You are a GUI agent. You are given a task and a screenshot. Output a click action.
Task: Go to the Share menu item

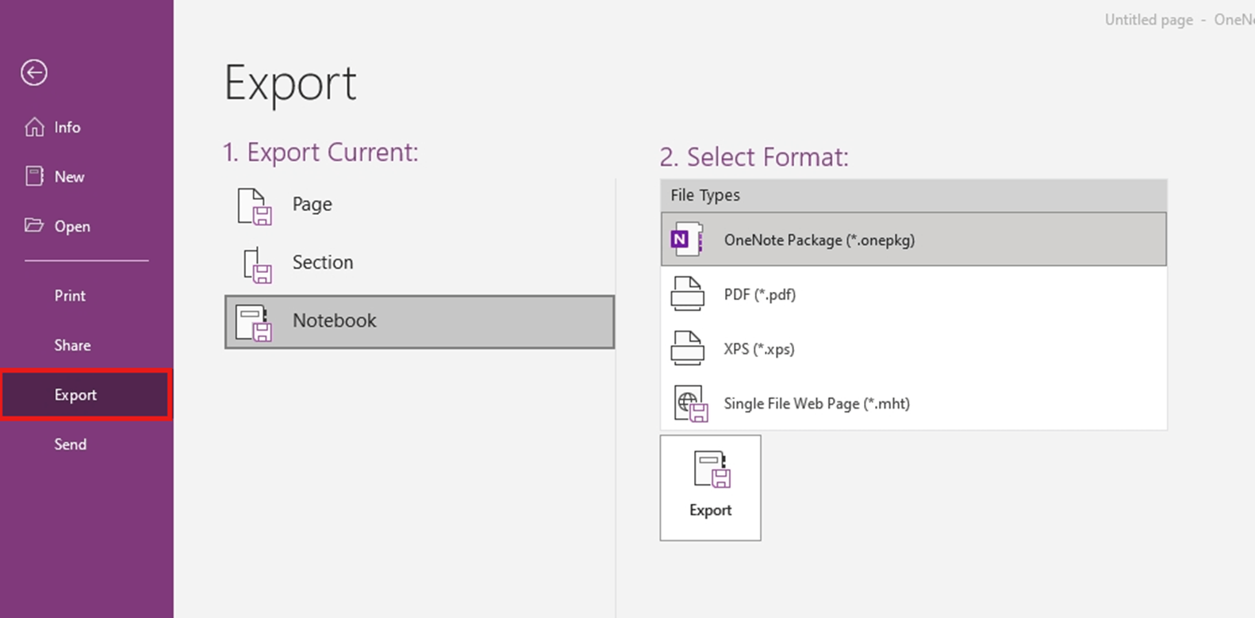72,345
